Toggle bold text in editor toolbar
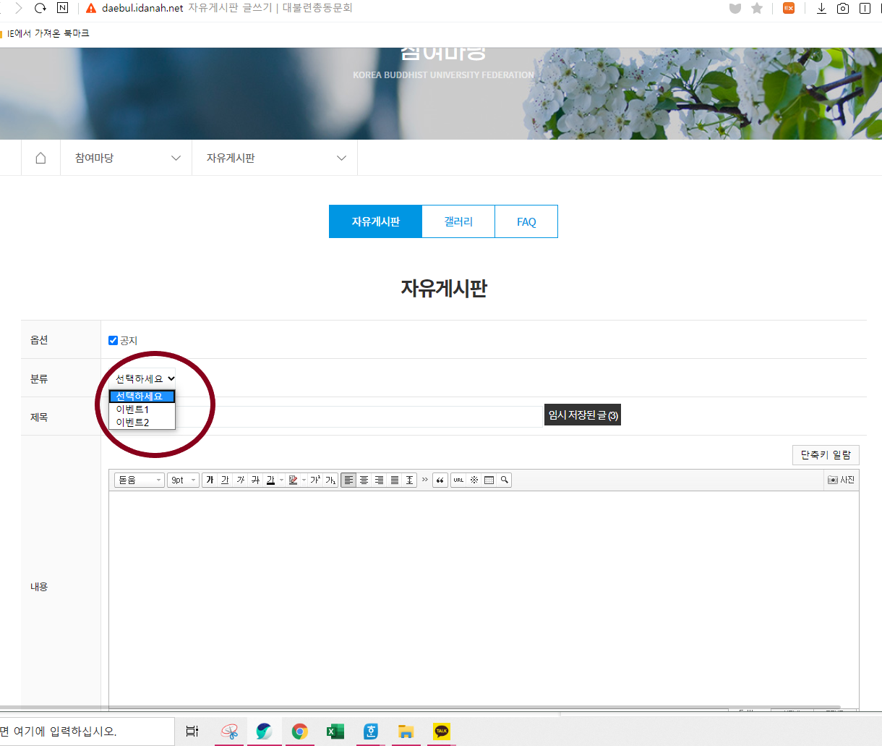This screenshot has width=882, height=746. [x=210, y=480]
